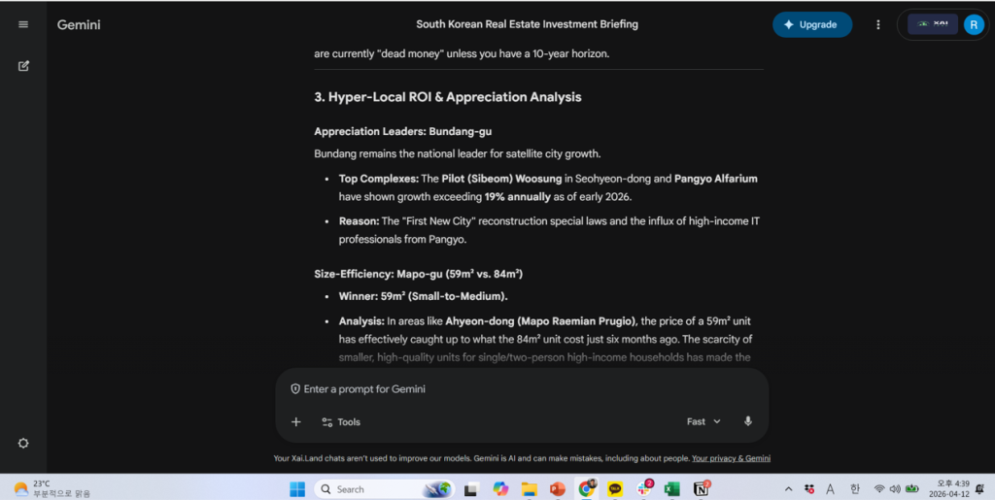Expand the Fast model selector dropdown

point(703,421)
